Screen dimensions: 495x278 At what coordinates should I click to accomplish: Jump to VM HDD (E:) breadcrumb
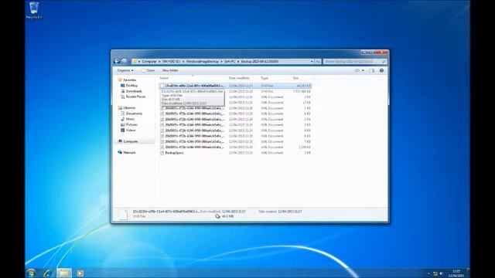[x=171, y=62]
